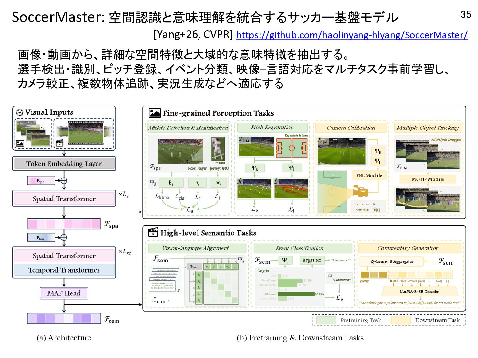This screenshot has height=358, width=478.
Task: Click the L_con loss label
Action: [159, 300]
